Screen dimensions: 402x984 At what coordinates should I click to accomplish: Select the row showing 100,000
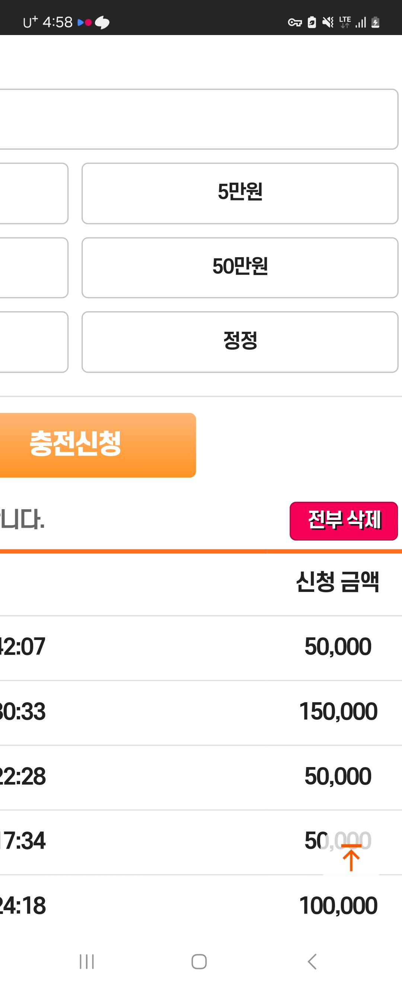(x=201, y=905)
